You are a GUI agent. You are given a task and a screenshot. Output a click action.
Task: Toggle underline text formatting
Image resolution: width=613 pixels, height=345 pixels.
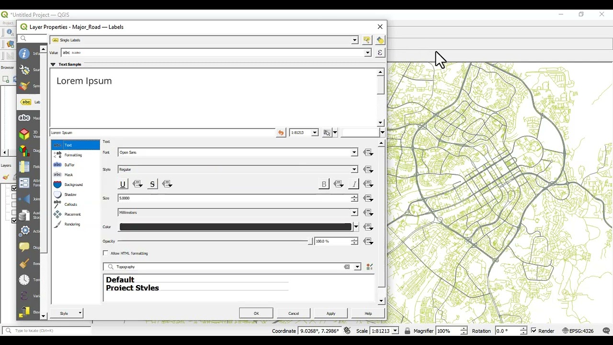(123, 184)
